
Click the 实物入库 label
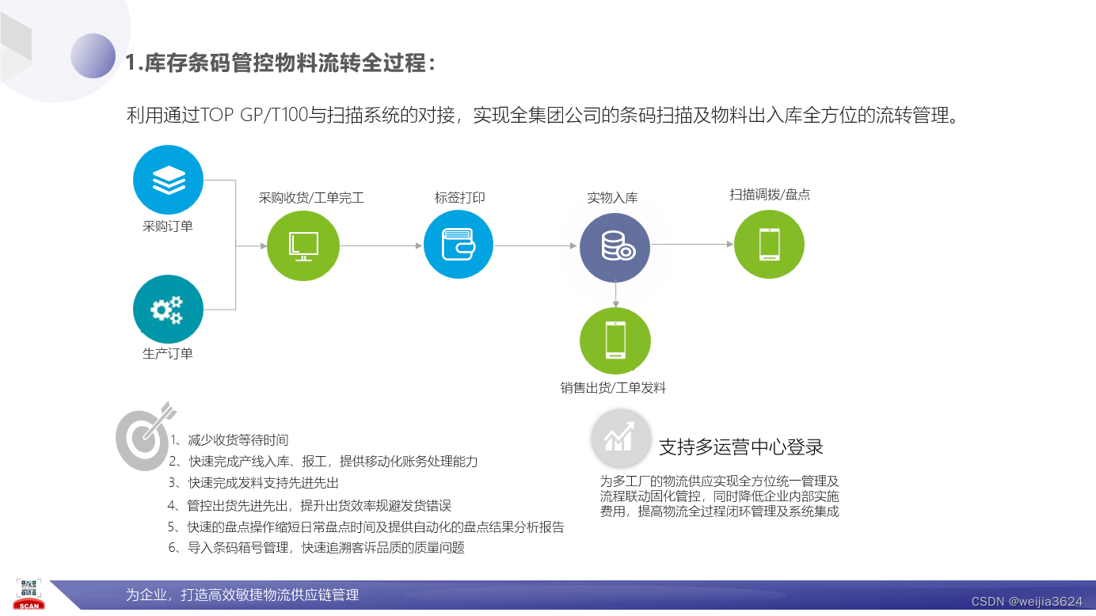point(613,198)
